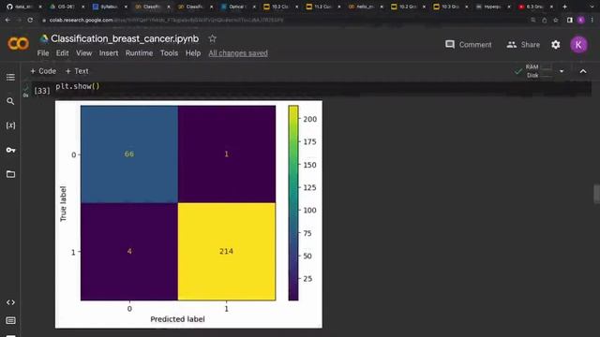Screen dimensions: 600x337
Task: Open the Tools menu
Action: (169, 53)
